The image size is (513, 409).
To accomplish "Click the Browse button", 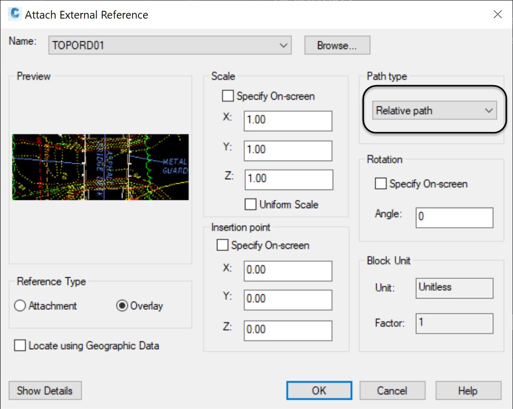I will coord(337,45).
